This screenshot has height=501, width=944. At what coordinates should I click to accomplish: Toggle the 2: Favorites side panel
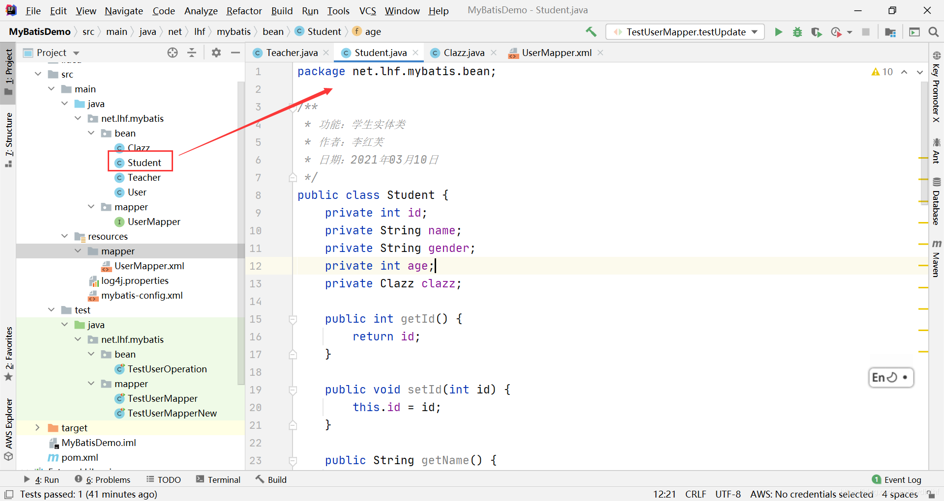click(8, 354)
